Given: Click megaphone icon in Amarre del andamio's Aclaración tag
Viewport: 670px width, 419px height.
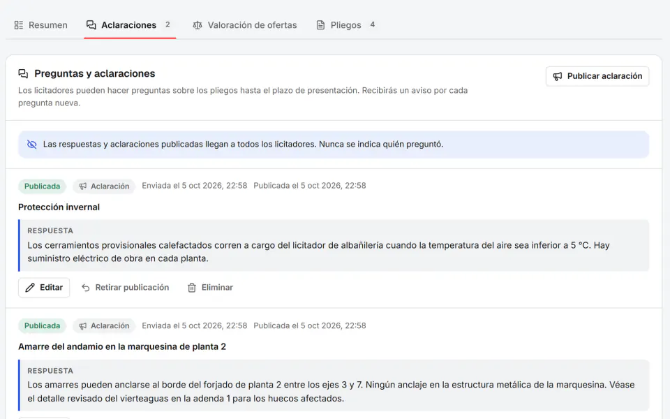Looking at the screenshot, I should coord(83,326).
